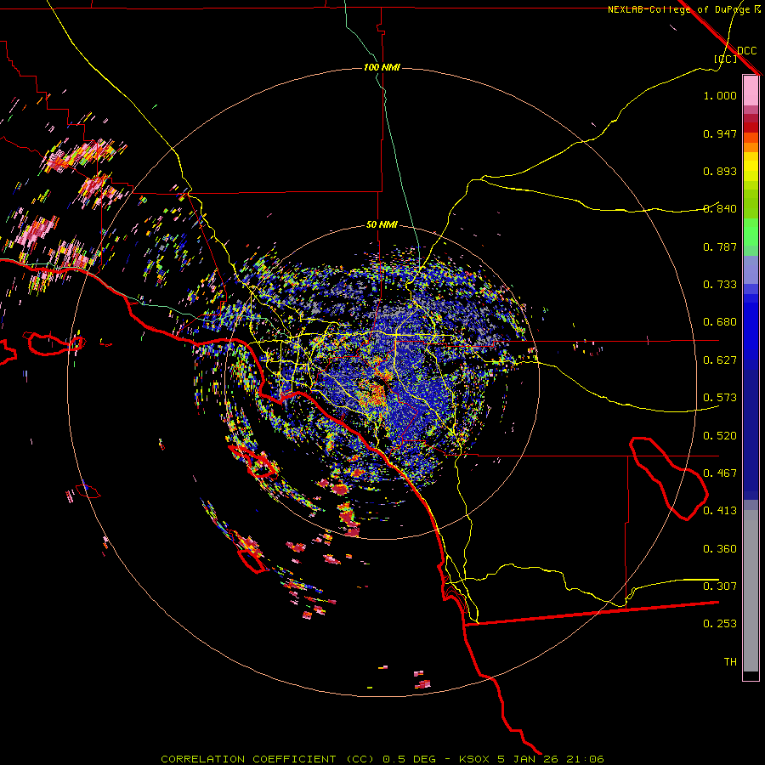This screenshot has width=765, height=765.
Task: Click the 100 NMI range ring label
Action: [x=382, y=67]
